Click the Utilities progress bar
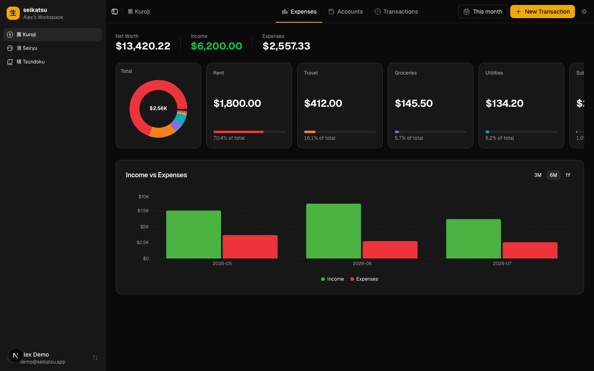This screenshot has width=594, height=371. [521, 132]
